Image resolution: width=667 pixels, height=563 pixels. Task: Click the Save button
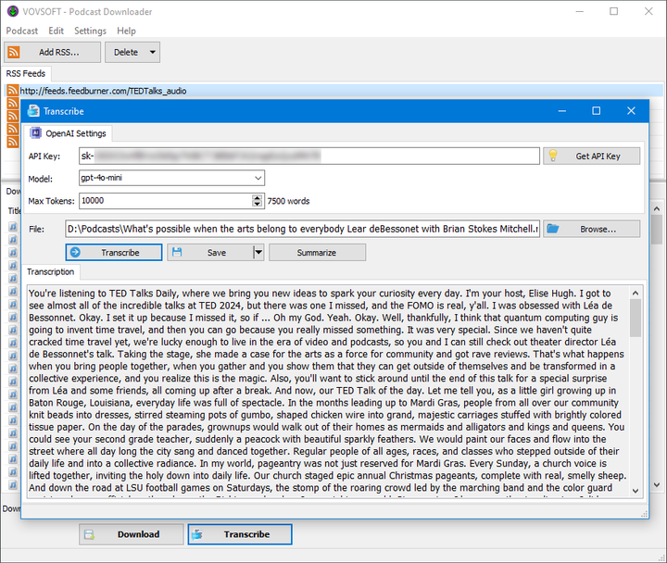click(210, 253)
